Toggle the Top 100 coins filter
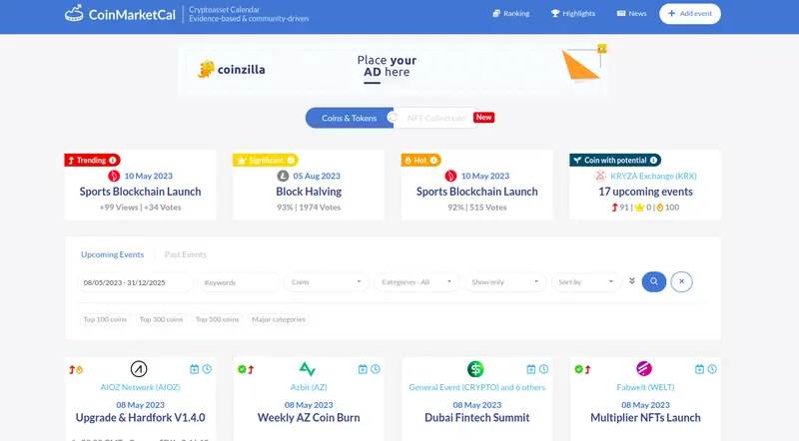This screenshot has width=799, height=441. point(105,319)
